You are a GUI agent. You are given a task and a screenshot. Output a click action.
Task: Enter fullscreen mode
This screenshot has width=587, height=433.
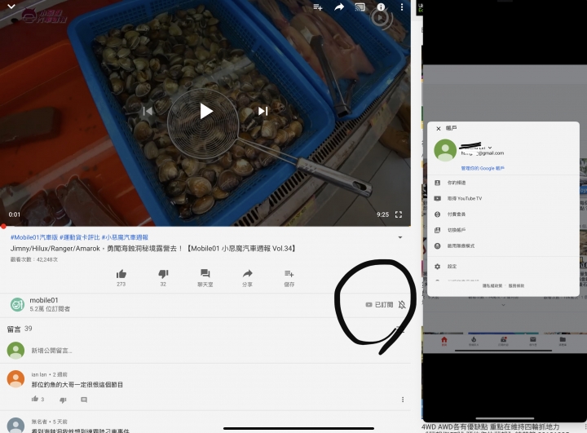coord(399,214)
